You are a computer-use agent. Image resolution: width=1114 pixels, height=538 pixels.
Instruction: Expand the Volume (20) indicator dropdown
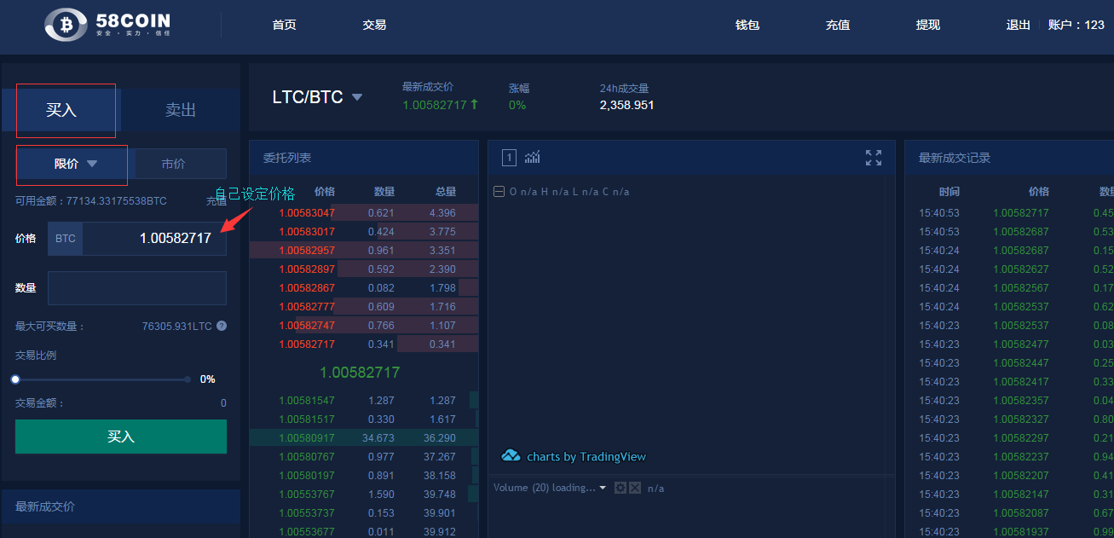coord(603,488)
